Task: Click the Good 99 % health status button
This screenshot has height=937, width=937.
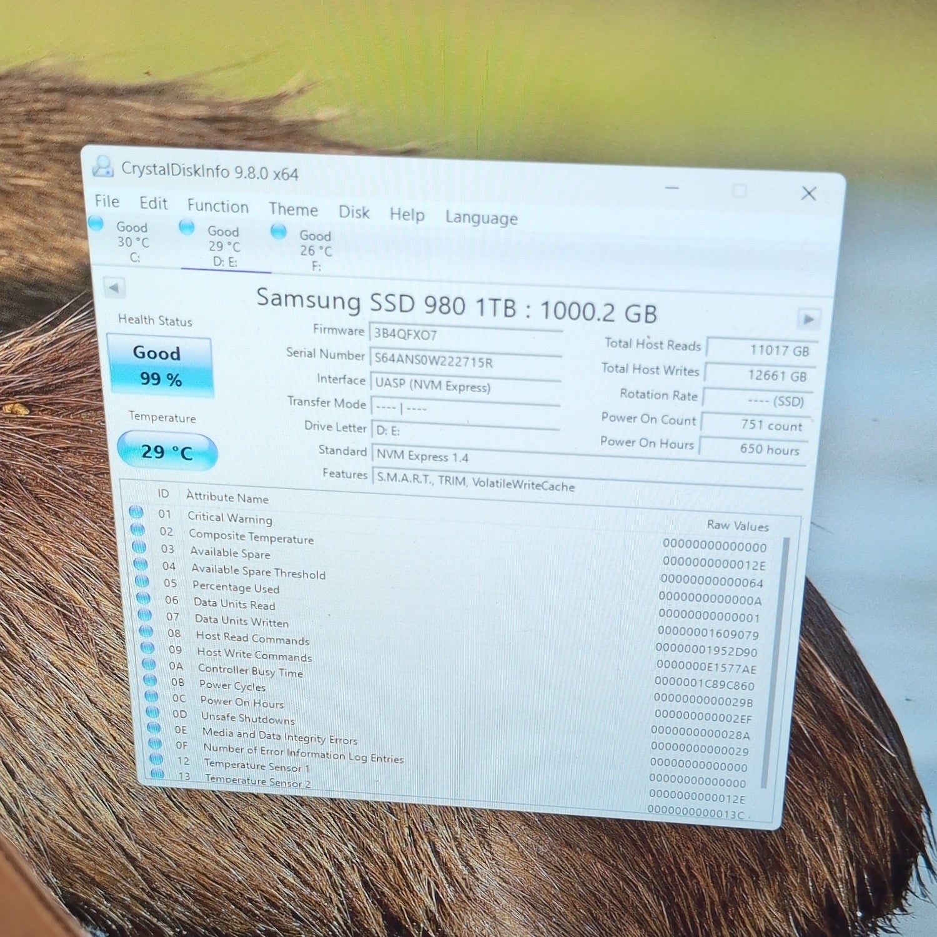Action: (160, 365)
